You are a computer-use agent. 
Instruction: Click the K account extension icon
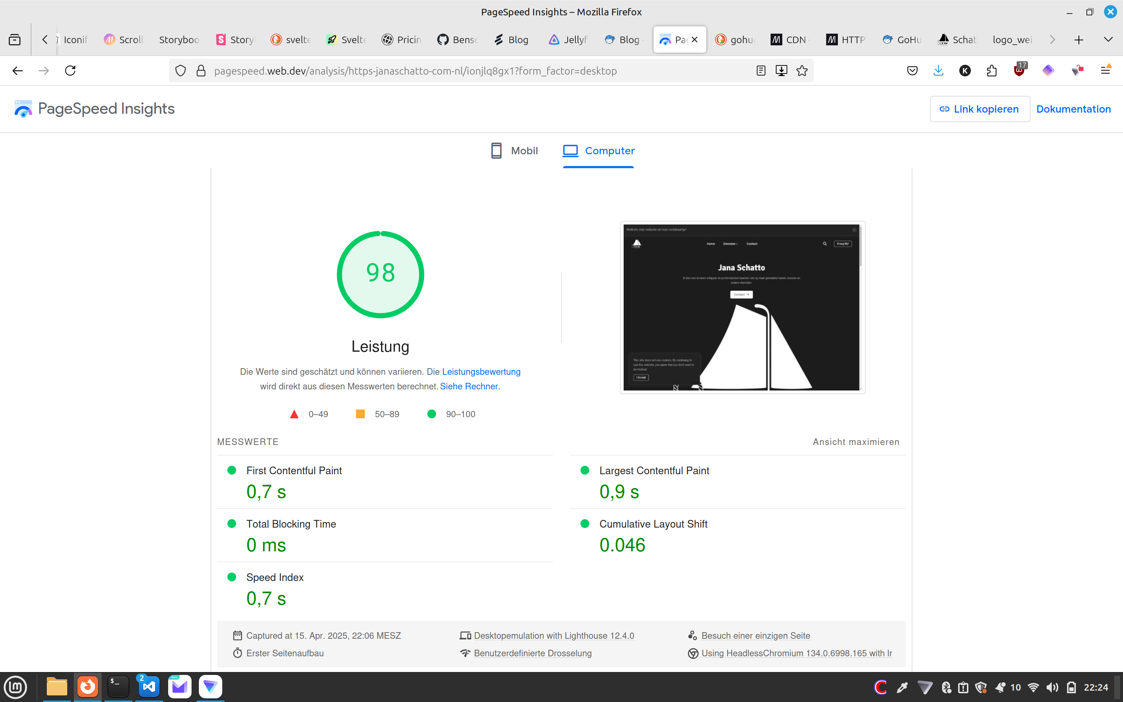(965, 71)
